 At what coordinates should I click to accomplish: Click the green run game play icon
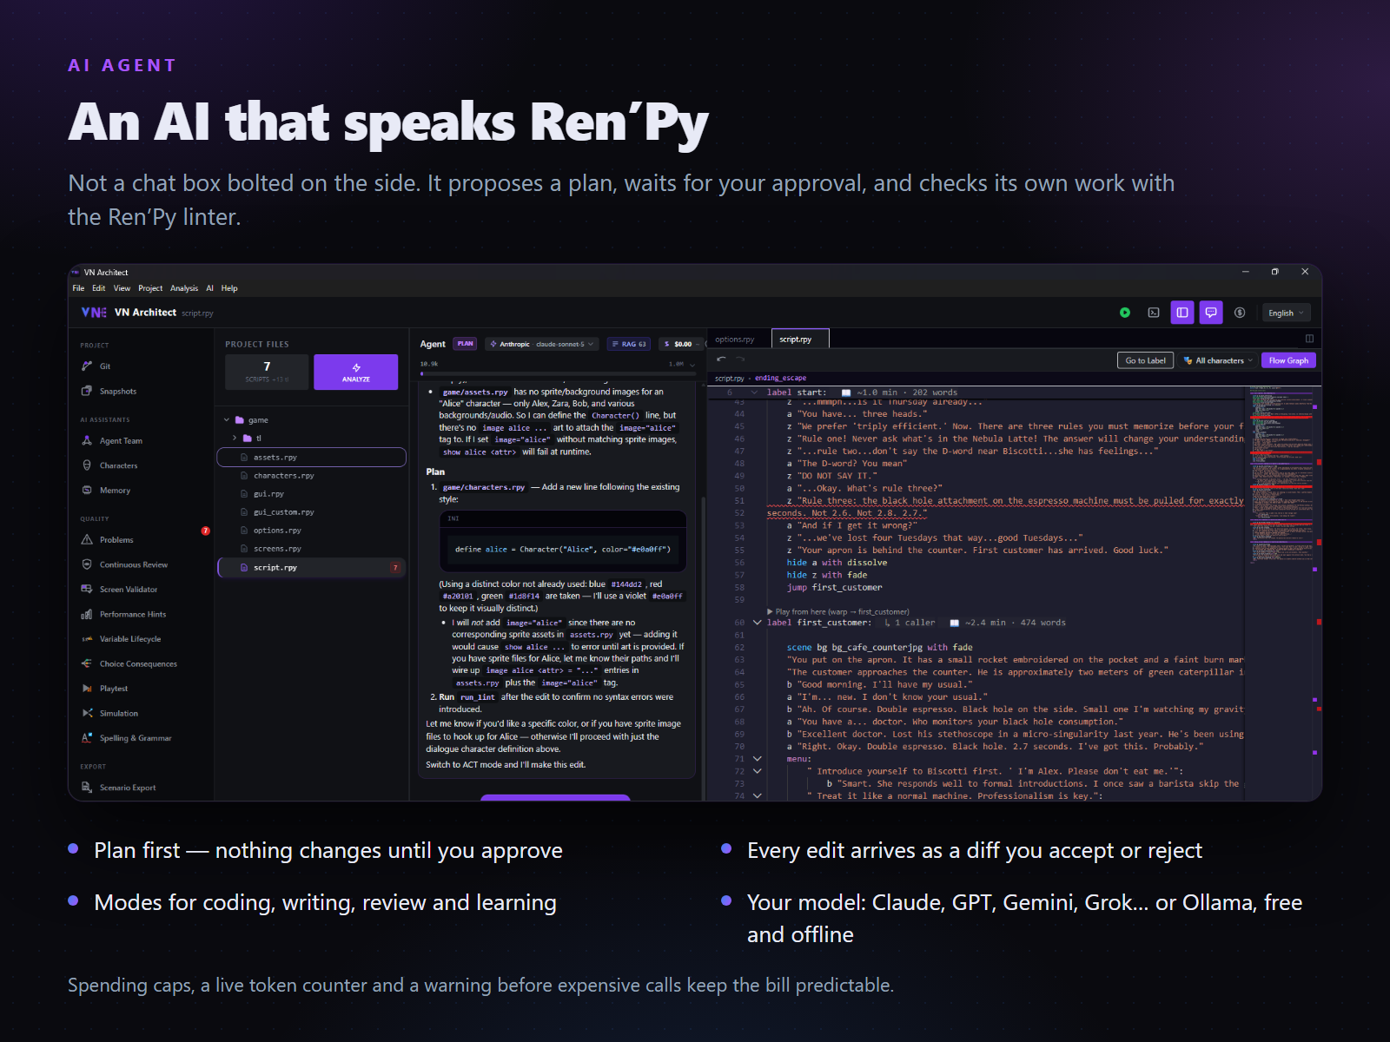coord(1125,313)
